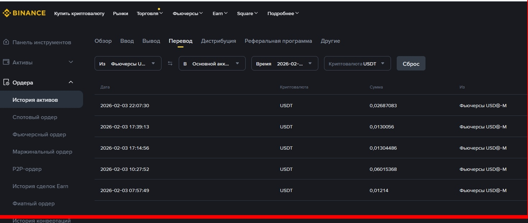Open P2P-ордер in the sidebar

[x=27, y=169]
